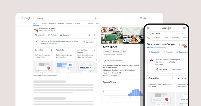
Task: Open desktop Learn more link
Action: click(x=54, y=43)
